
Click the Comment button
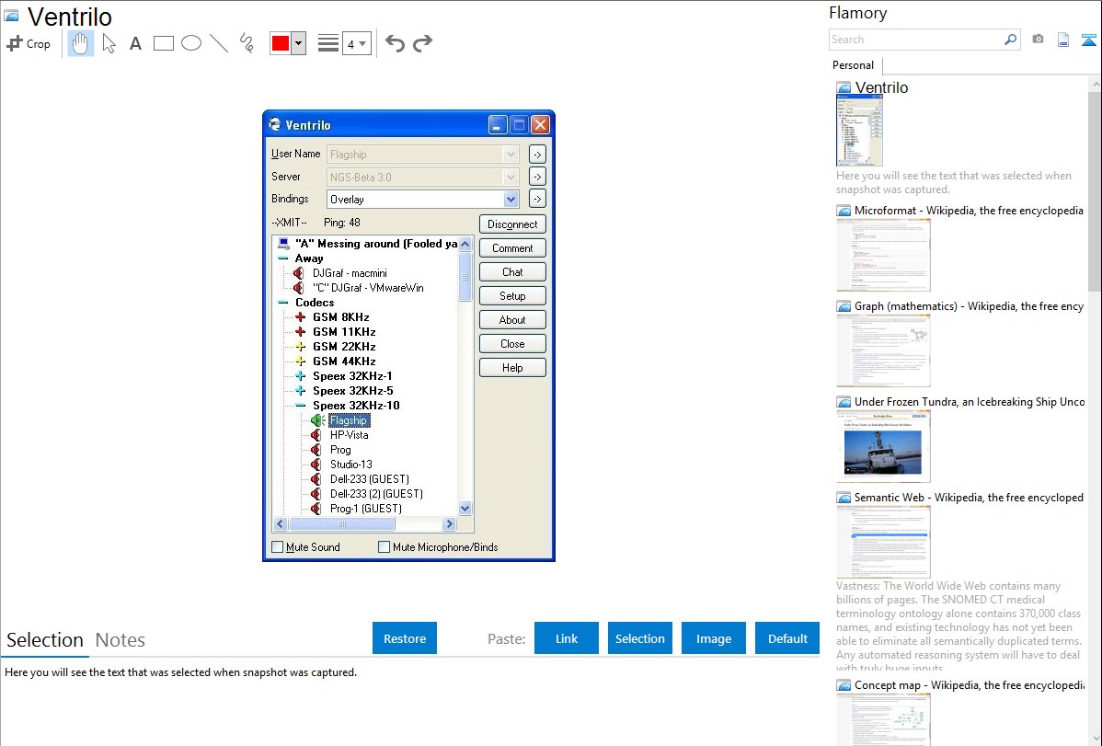click(512, 248)
